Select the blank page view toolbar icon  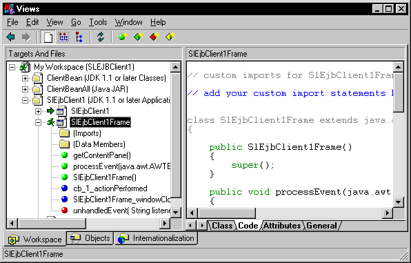48,37
